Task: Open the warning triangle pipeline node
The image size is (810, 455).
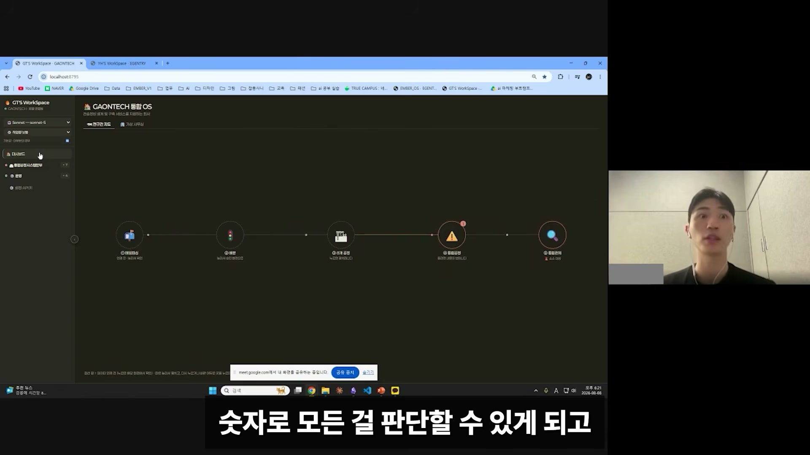Action: point(452,235)
